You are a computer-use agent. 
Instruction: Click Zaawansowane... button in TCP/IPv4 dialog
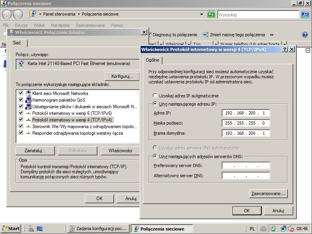tap(268, 194)
